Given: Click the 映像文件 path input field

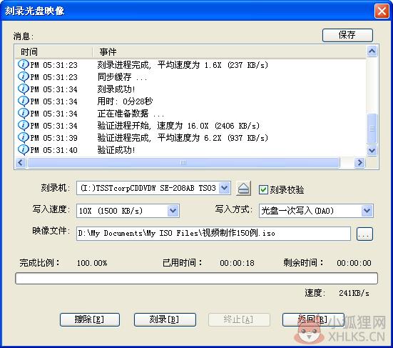Looking at the screenshot, I should coord(213,234).
